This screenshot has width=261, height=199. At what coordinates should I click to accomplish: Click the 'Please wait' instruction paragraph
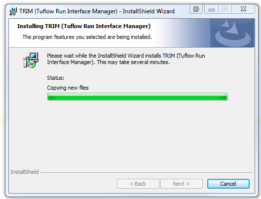(126, 59)
